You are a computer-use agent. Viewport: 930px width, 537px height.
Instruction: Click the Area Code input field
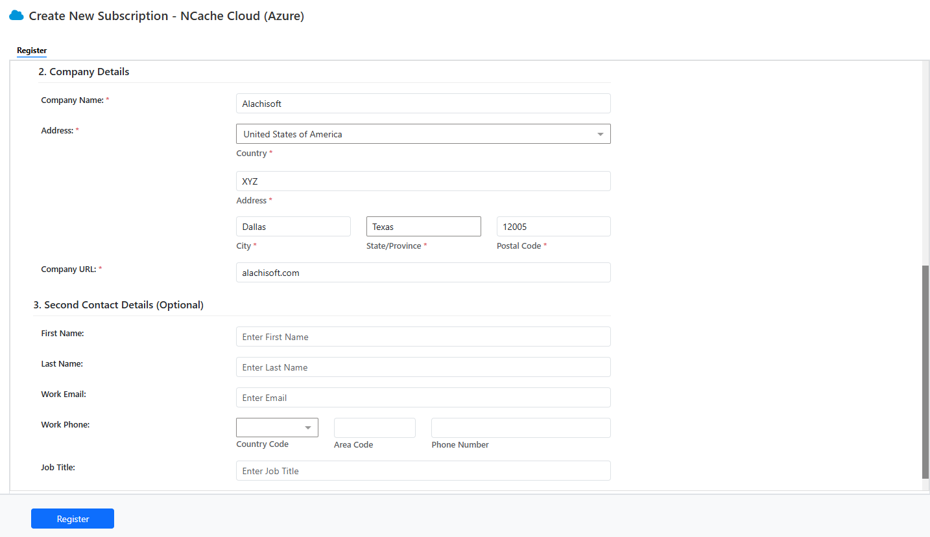375,428
